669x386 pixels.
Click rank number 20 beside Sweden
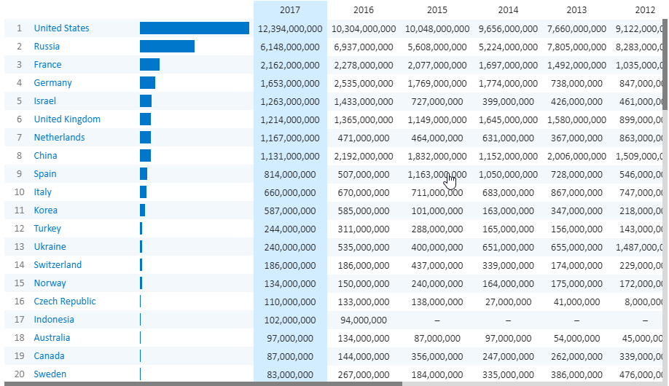tap(19, 374)
